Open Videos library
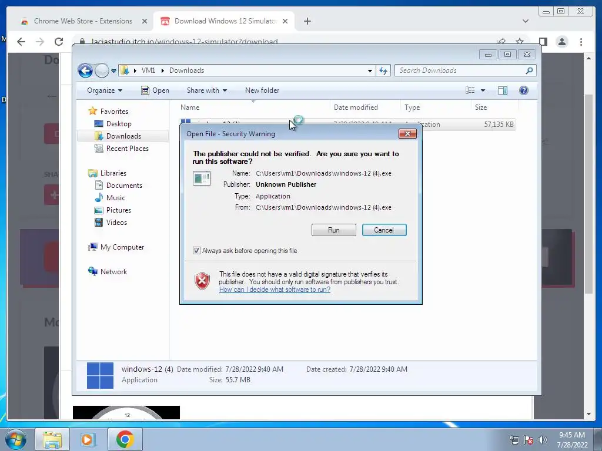Screen dimensions: 602x451 116,223
